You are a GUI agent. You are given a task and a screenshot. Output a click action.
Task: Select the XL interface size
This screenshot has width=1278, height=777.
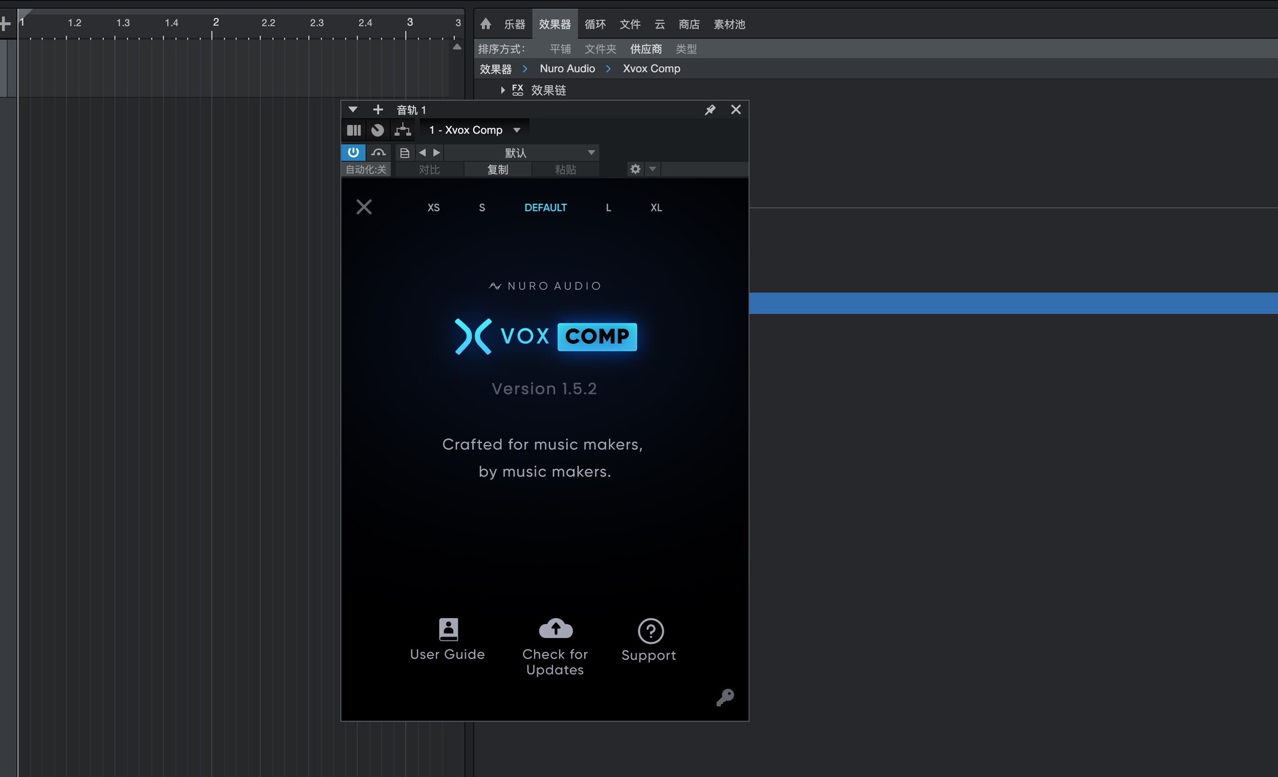pyautogui.click(x=656, y=208)
